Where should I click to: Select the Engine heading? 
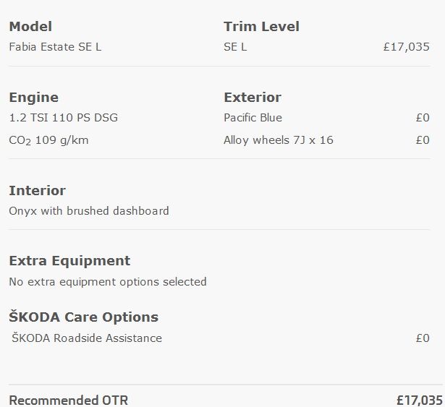[34, 98]
